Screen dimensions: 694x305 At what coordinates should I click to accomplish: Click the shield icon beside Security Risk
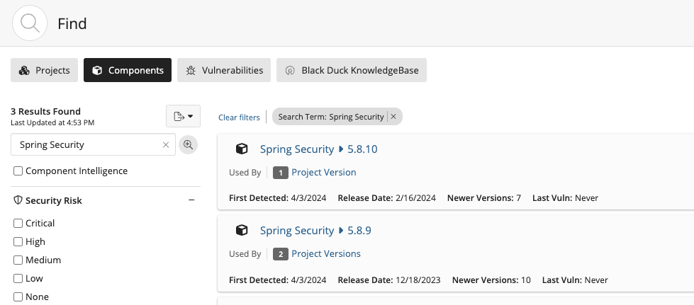click(x=18, y=201)
